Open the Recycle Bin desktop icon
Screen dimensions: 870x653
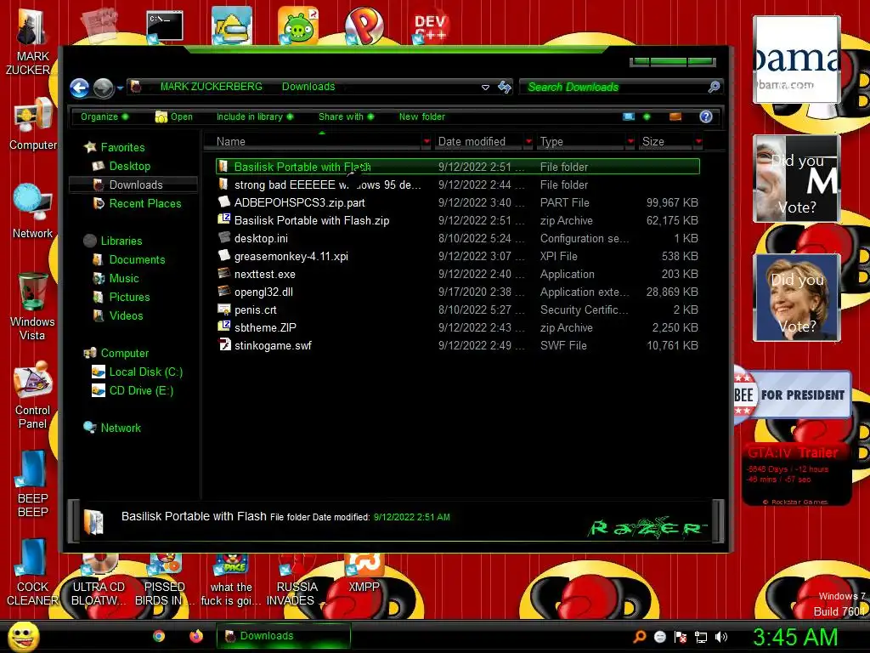point(32,306)
